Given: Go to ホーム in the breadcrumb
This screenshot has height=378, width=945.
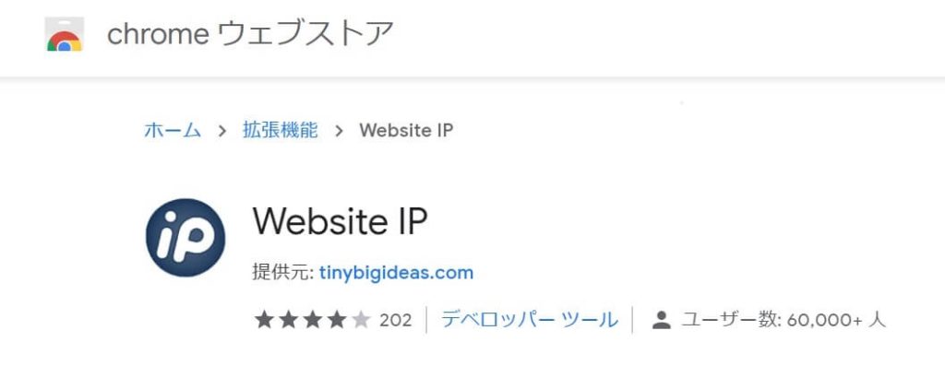Looking at the screenshot, I should 173,130.
